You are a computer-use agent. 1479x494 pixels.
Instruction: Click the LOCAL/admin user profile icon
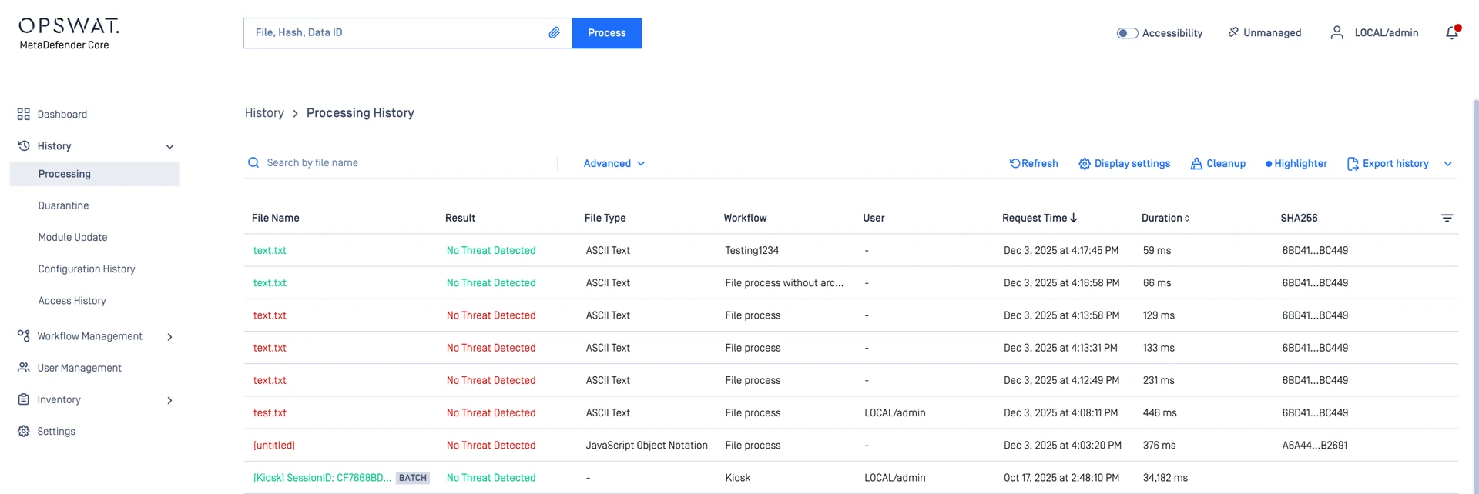coord(1336,33)
